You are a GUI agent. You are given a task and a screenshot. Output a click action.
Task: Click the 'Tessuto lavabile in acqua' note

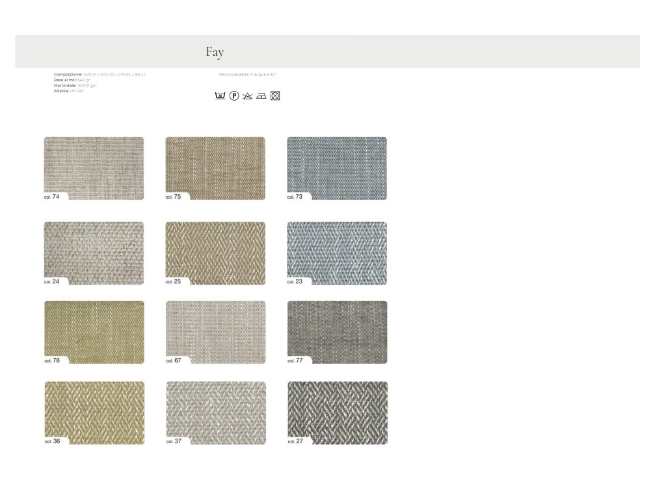click(x=247, y=75)
